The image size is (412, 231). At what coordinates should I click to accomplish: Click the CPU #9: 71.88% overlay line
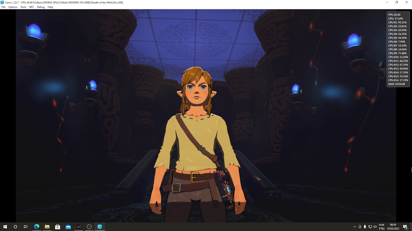(x=398, y=53)
